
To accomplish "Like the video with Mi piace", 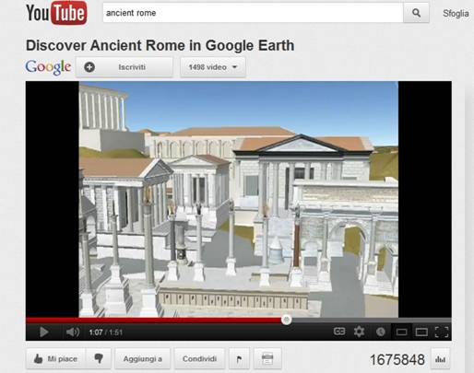I will 56,358.
